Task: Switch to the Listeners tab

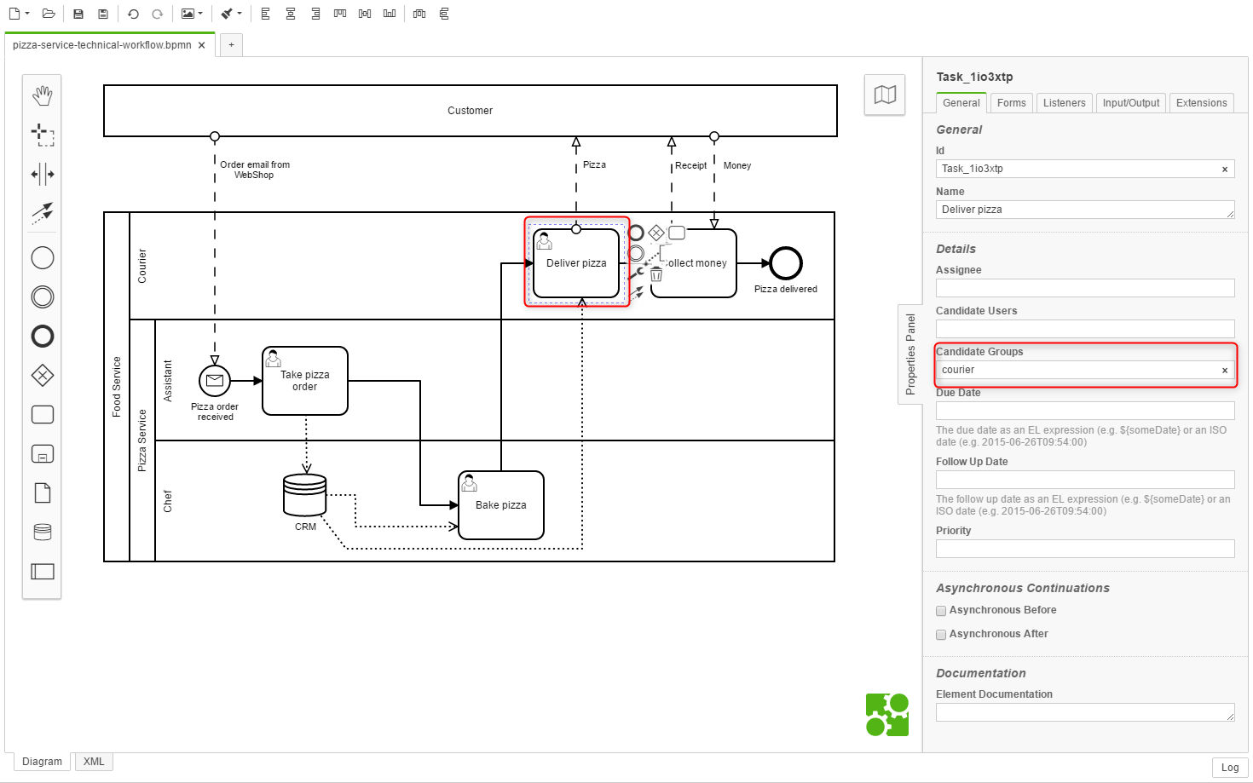Action: 1064,103
